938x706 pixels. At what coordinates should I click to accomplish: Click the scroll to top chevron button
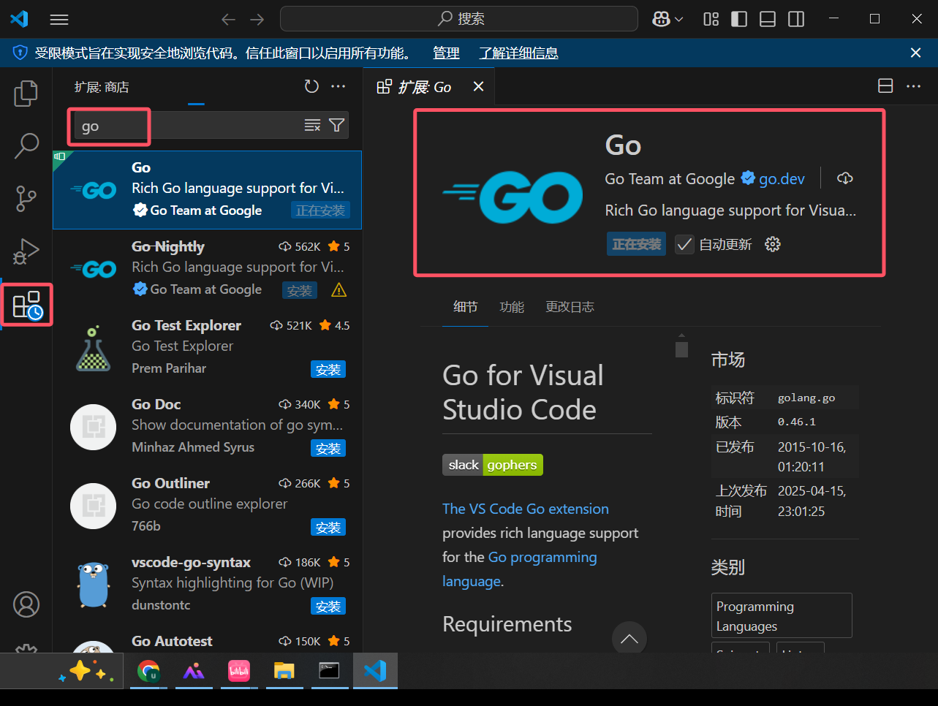[x=629, y=638]
